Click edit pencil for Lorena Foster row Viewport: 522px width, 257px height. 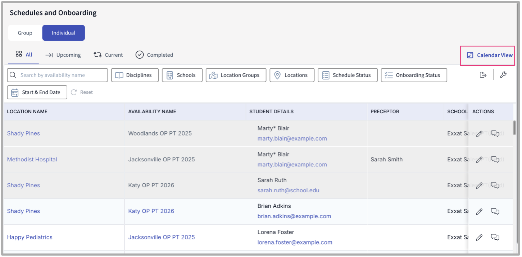479,238
